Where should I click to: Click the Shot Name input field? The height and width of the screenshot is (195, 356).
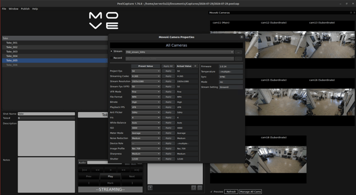click(46, 114)
